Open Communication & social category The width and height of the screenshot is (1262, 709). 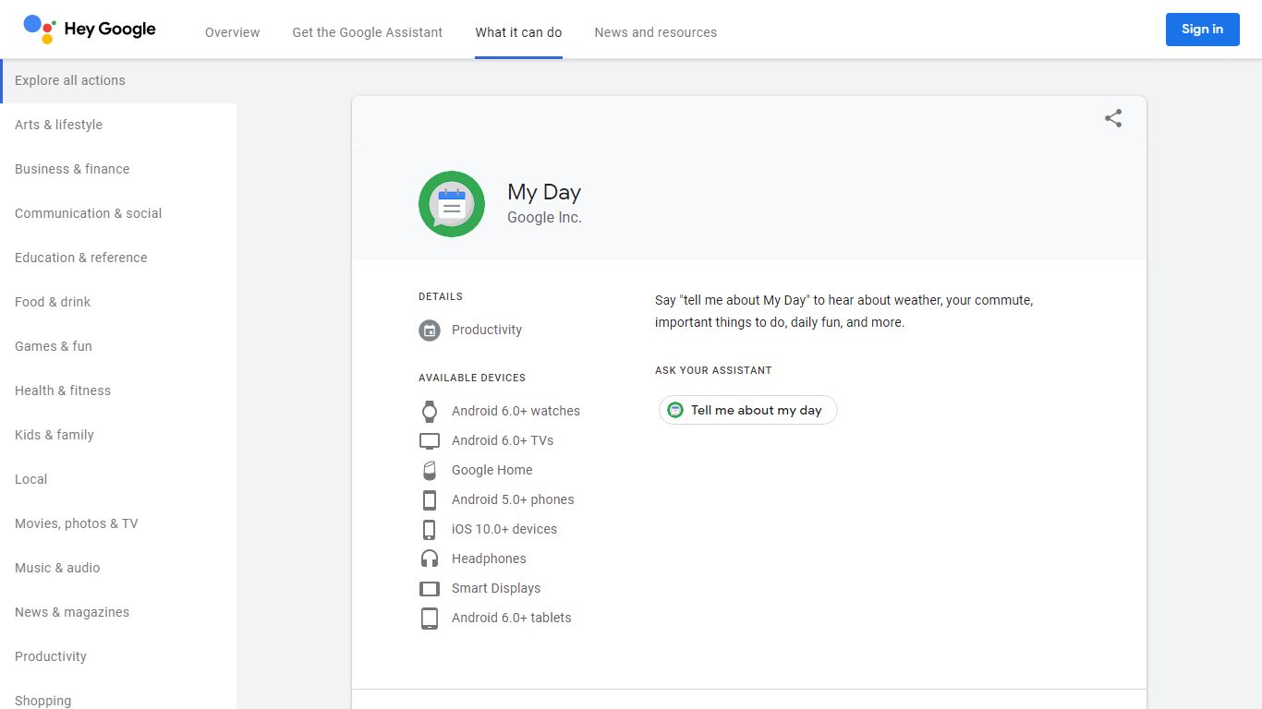tap(118, 213)
